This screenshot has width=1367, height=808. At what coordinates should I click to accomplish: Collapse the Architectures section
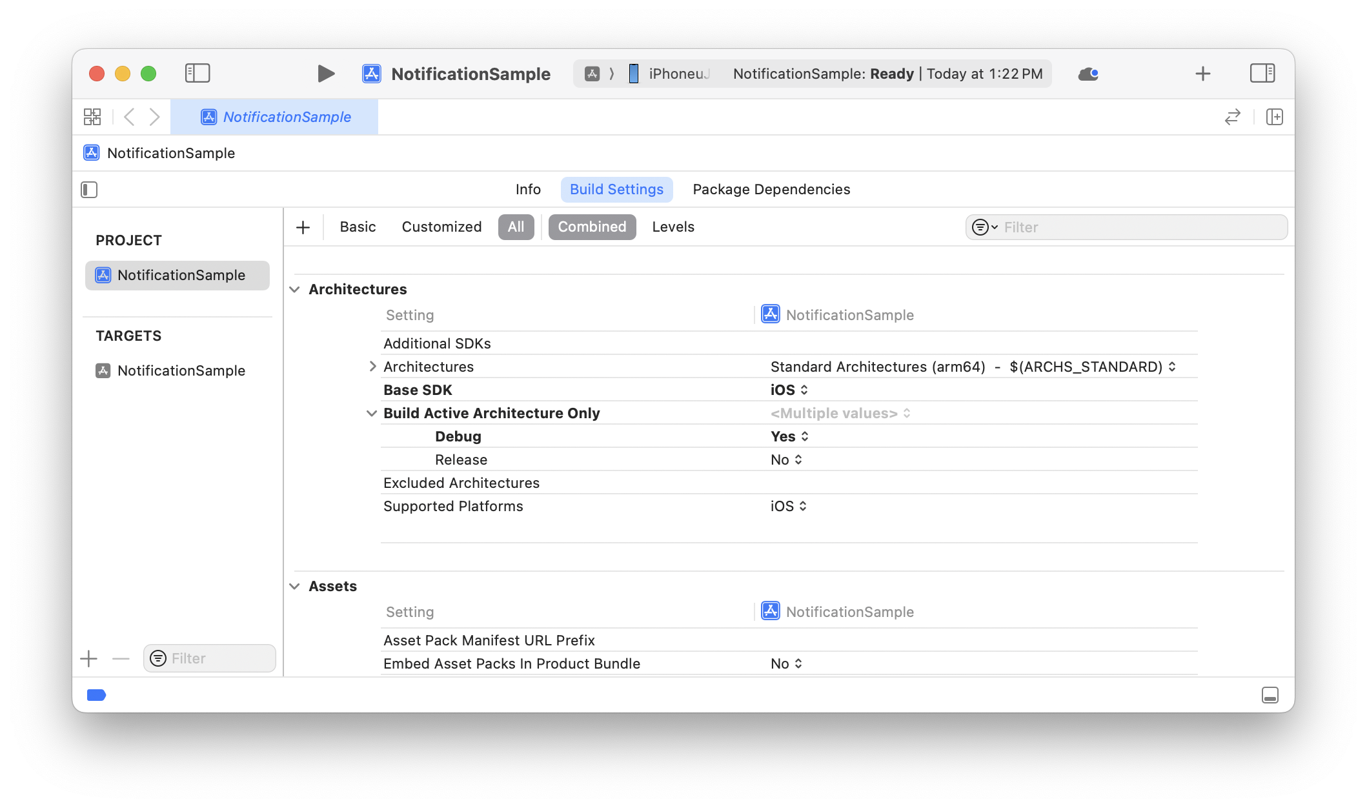(295, 290)
